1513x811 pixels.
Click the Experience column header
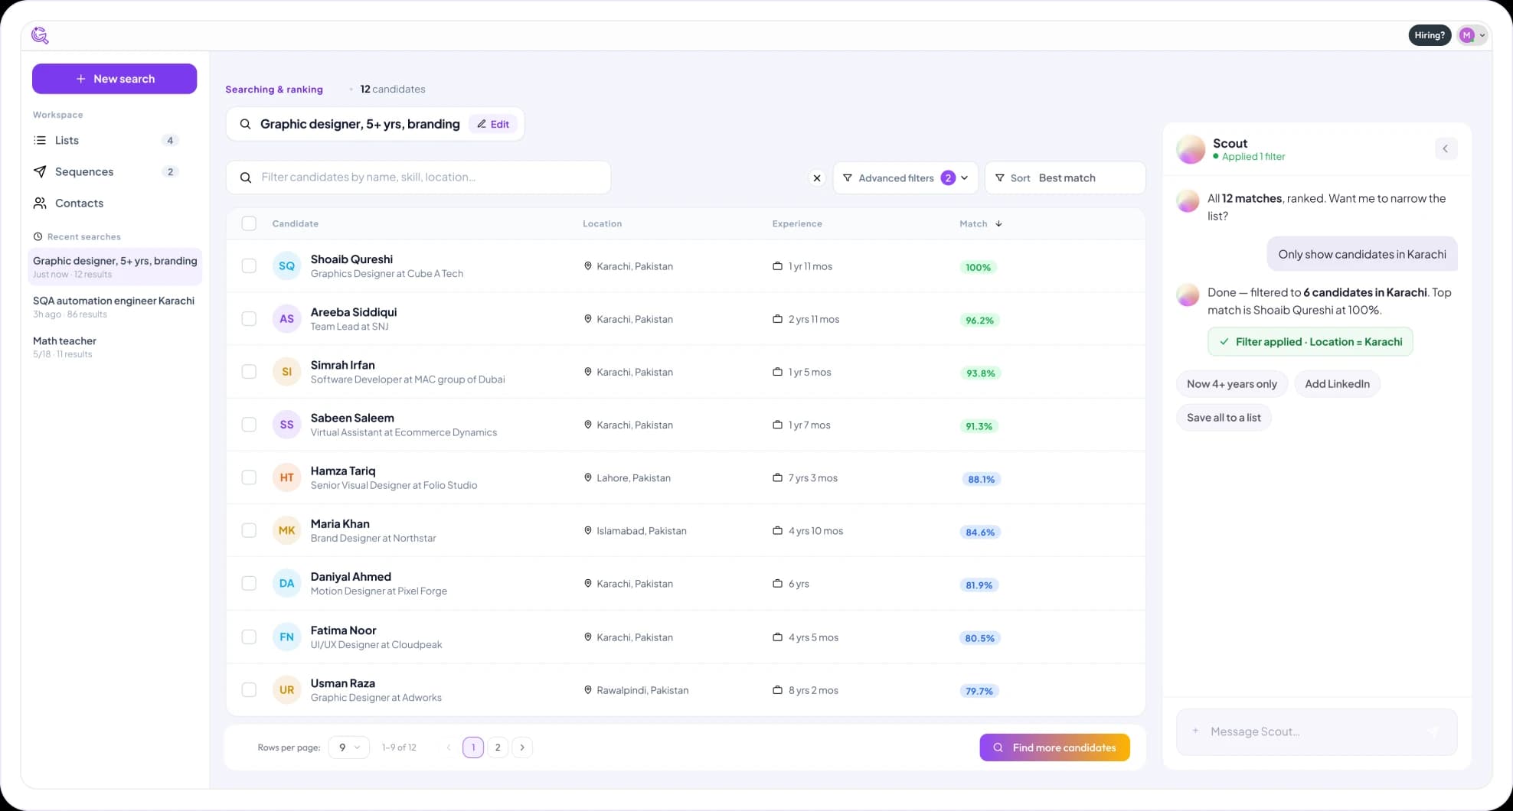click(797, 223)
